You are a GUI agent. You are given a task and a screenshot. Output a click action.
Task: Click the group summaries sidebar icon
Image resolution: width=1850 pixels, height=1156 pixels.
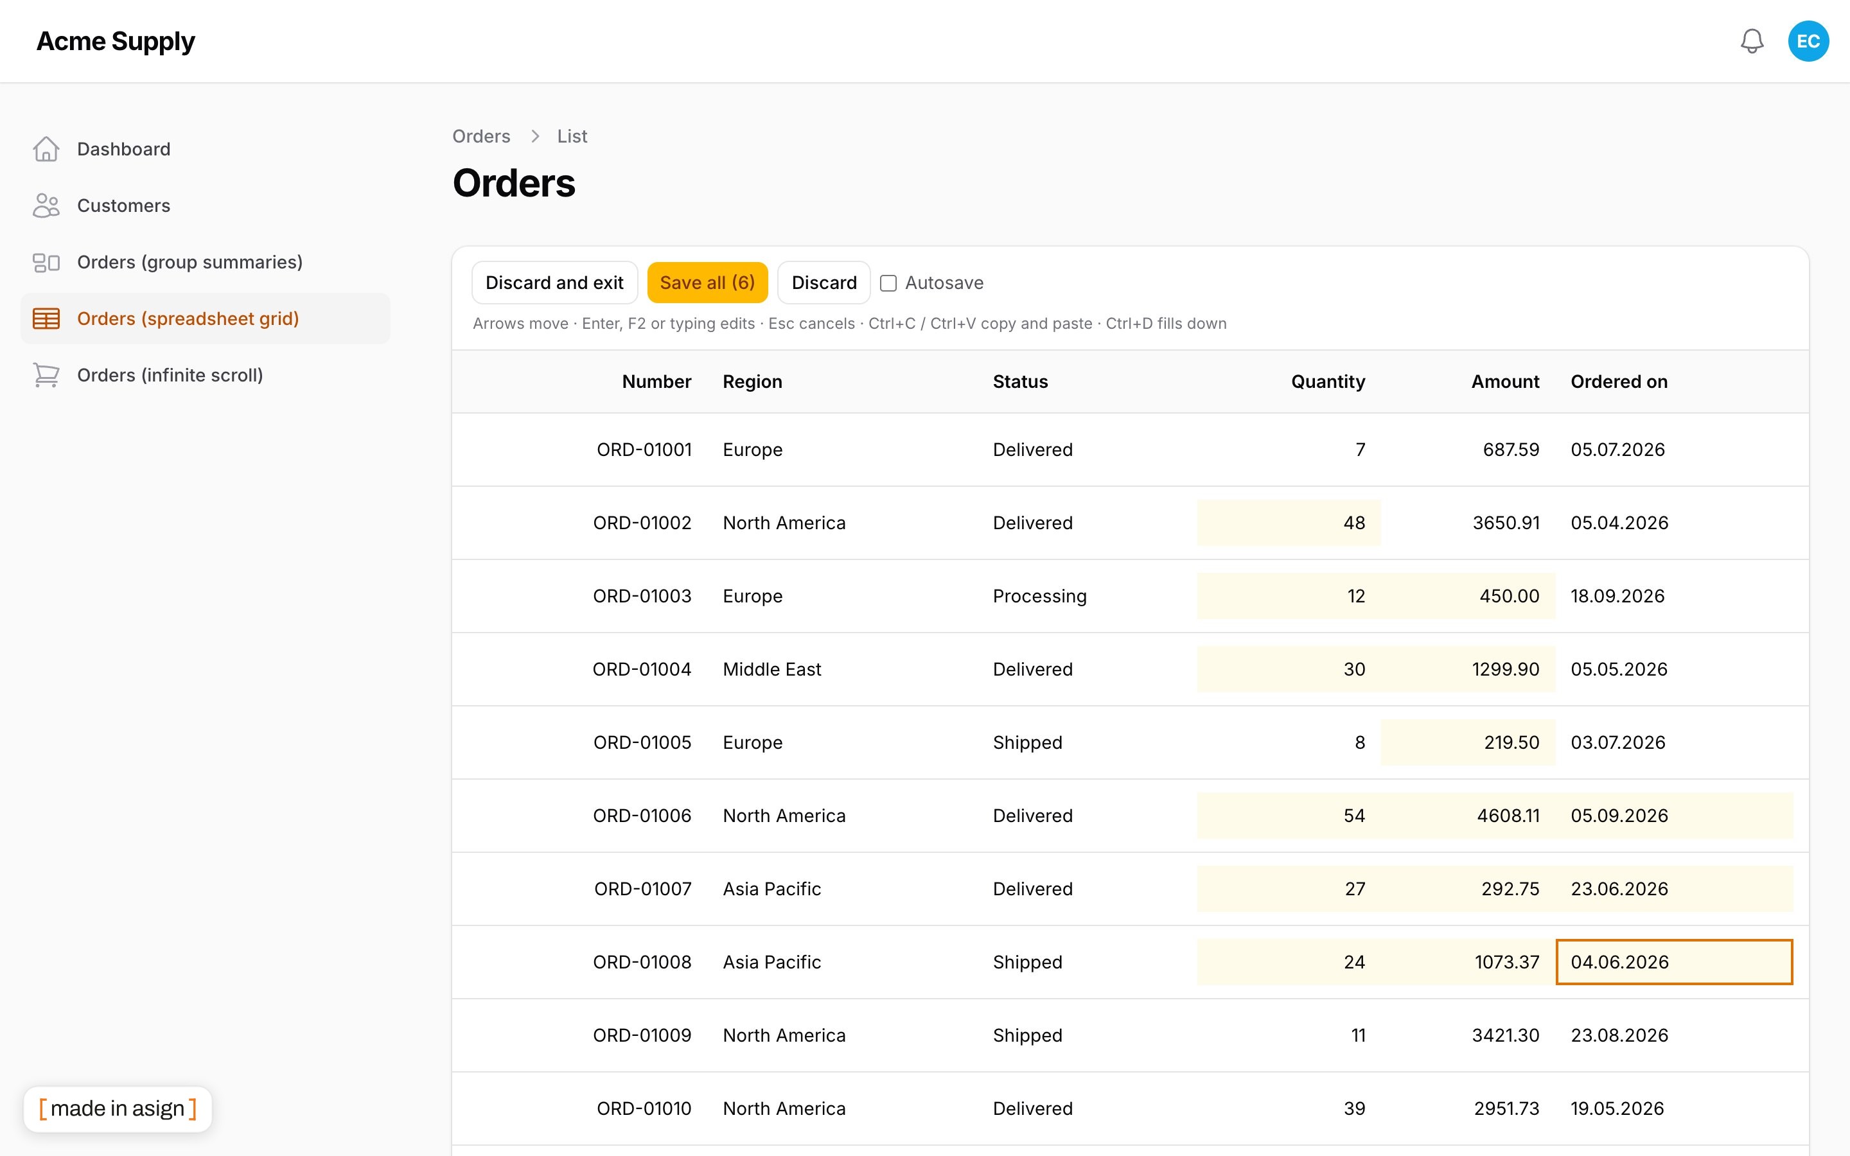[x=46, y=262]
